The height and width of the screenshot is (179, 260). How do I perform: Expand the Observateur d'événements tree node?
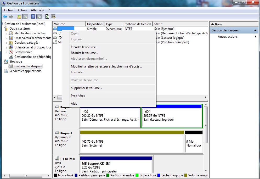pyautogui.click(x=7, y=38)
